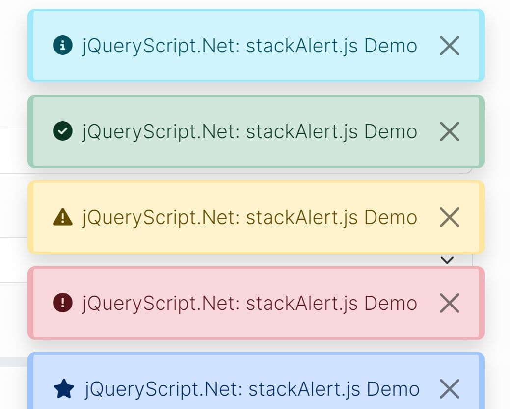Dismiss the blue star alert
The image size is (510, 409).
[449, 389]
